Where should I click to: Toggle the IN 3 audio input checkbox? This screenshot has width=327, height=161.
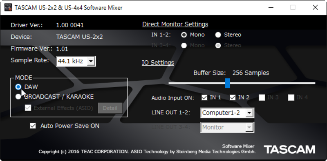coord(262,97)
